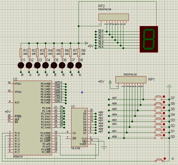Click the SH/LD pin label on U1
The width and height of the screenshot is (178, 165).
click(x=83, y=144)
